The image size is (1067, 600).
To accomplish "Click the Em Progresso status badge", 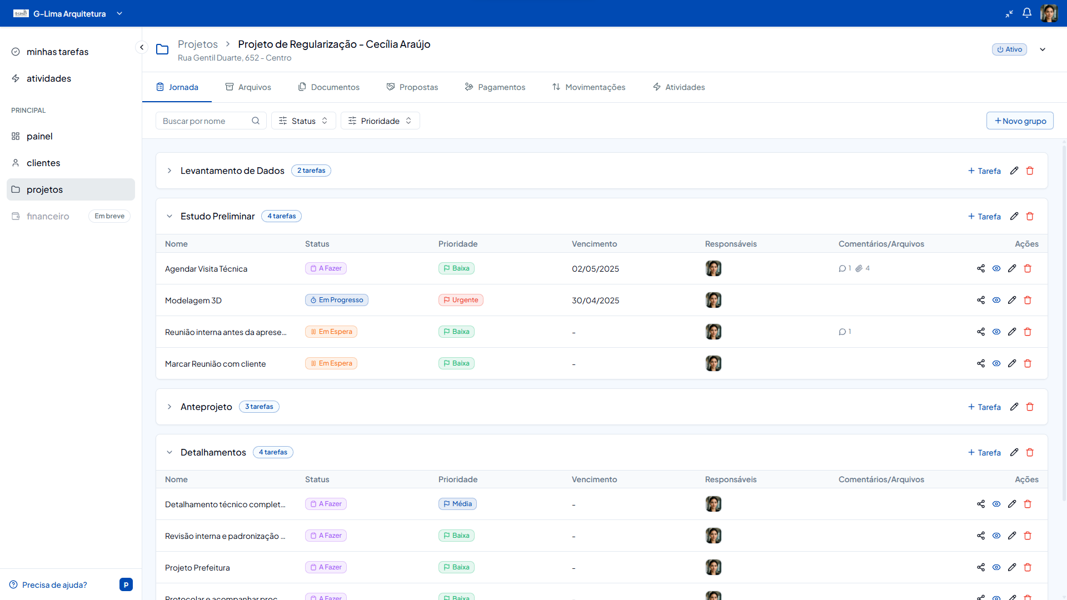I will point(337,300).
